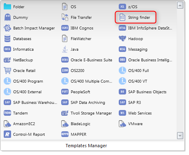The image size is (189, 155).
Task: Choose the Oracle Business Intelligence icon
Action: click(122, 60)
